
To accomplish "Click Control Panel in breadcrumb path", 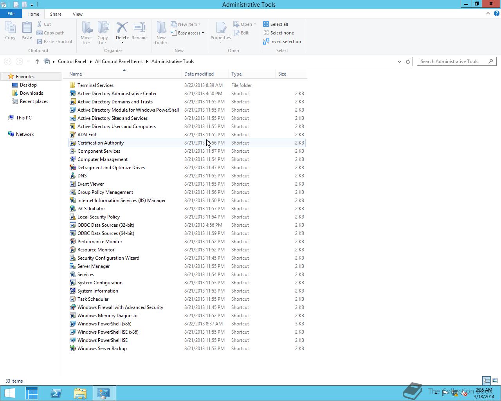I will pyautogui.click(x=72, y=61).
